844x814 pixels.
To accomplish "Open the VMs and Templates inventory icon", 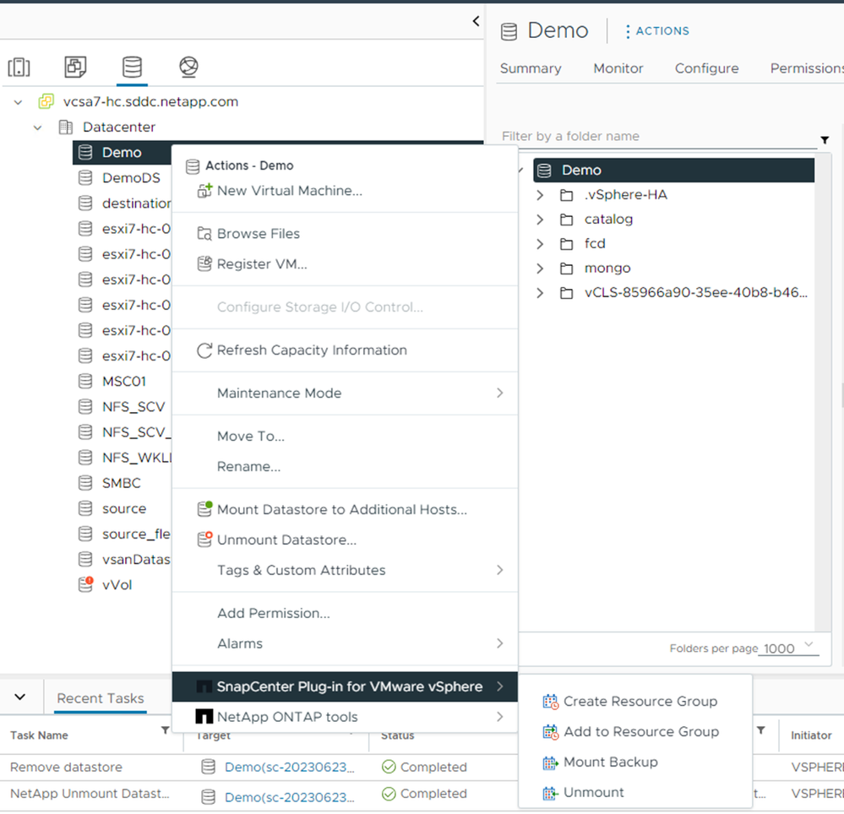I will coord(75,67).
